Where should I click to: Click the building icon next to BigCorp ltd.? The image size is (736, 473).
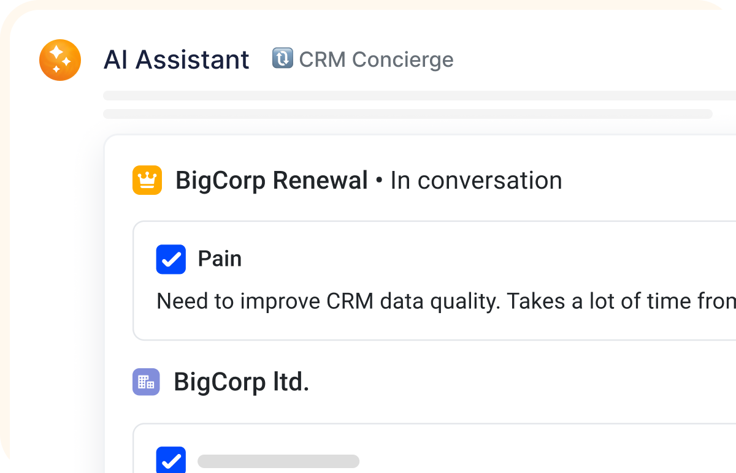tap(146, 381)
